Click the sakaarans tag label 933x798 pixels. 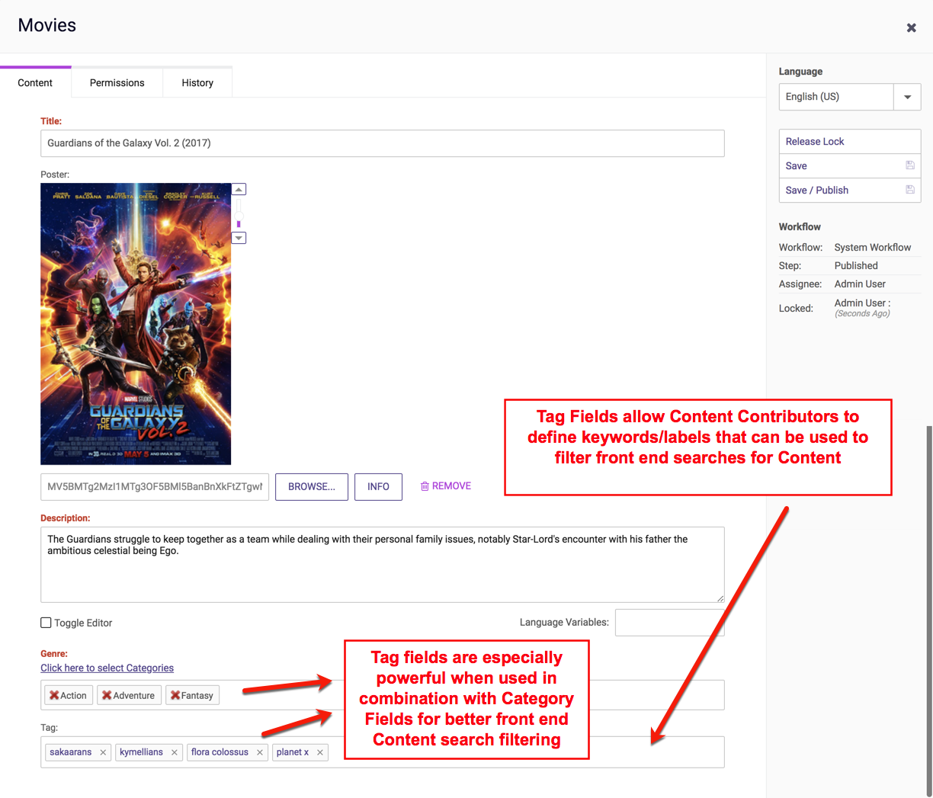point(70,752)
